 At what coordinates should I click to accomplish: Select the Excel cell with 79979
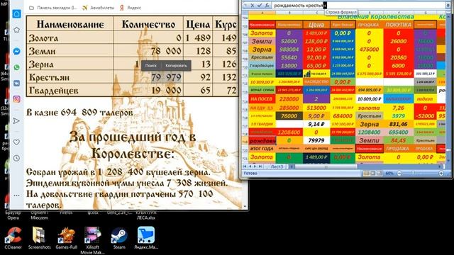[316, 140]
